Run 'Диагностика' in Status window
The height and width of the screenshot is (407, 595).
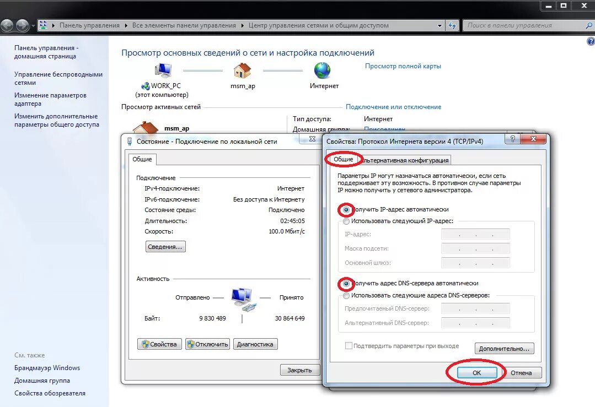tap(255, 344)
